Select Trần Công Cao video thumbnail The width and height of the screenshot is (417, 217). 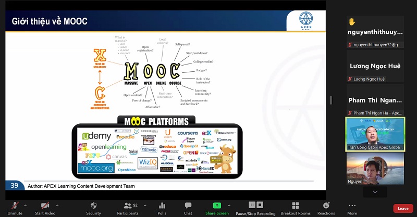click(x=375, y=134)
